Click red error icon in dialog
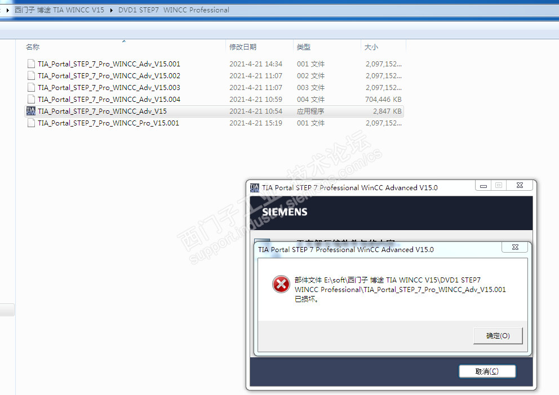Viewport: 559px width, 395px height. (x=281, y=284)
